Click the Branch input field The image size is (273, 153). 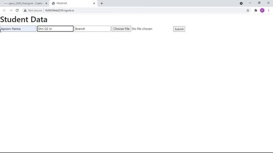point(93,29)
